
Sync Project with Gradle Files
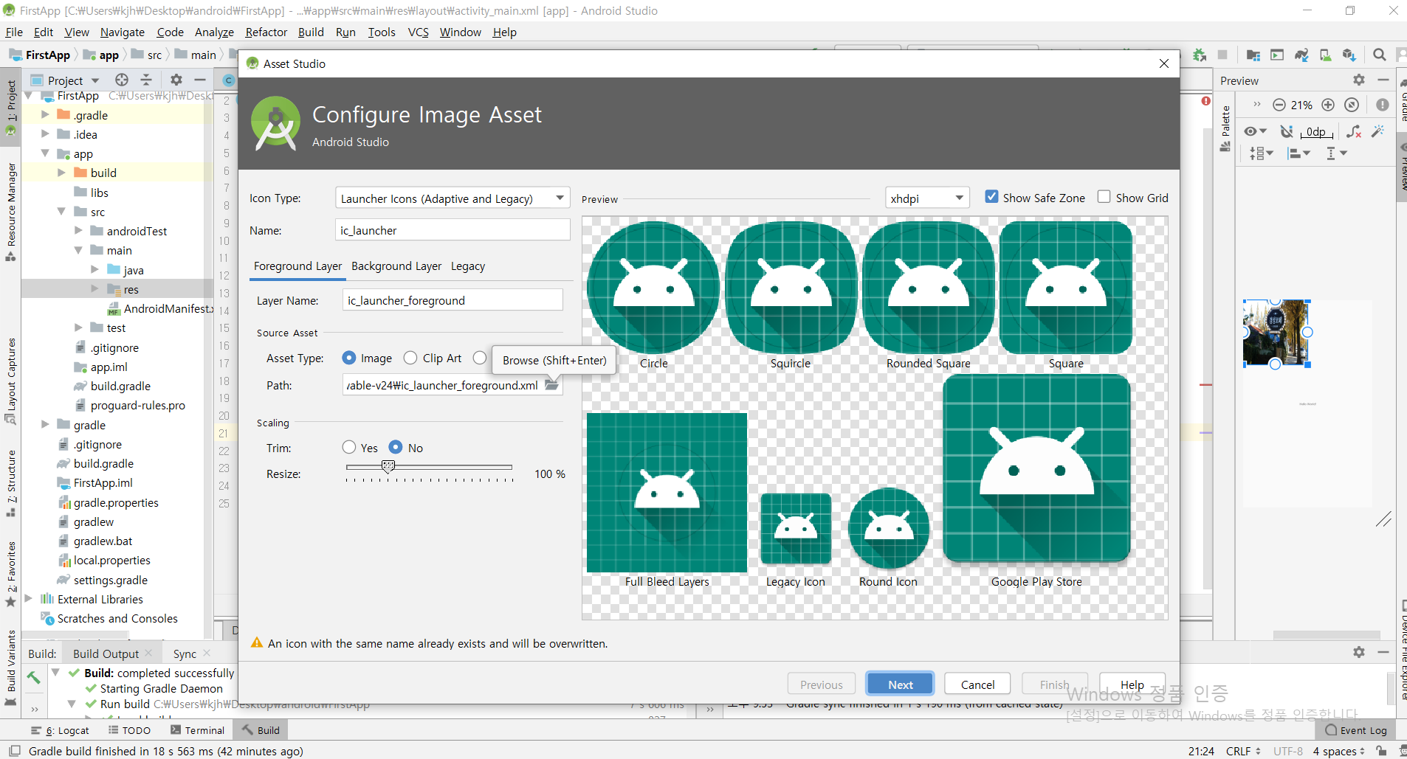[1301, 55]
